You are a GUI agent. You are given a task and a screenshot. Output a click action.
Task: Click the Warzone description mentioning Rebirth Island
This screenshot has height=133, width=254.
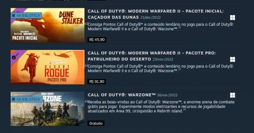pyautogui.click(x=161, y=107)
